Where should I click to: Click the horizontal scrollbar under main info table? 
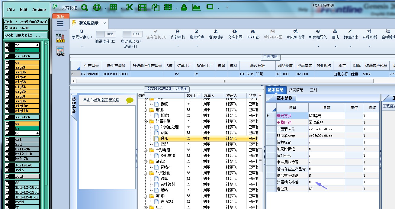pyautogui.click(x=225, y=81)
